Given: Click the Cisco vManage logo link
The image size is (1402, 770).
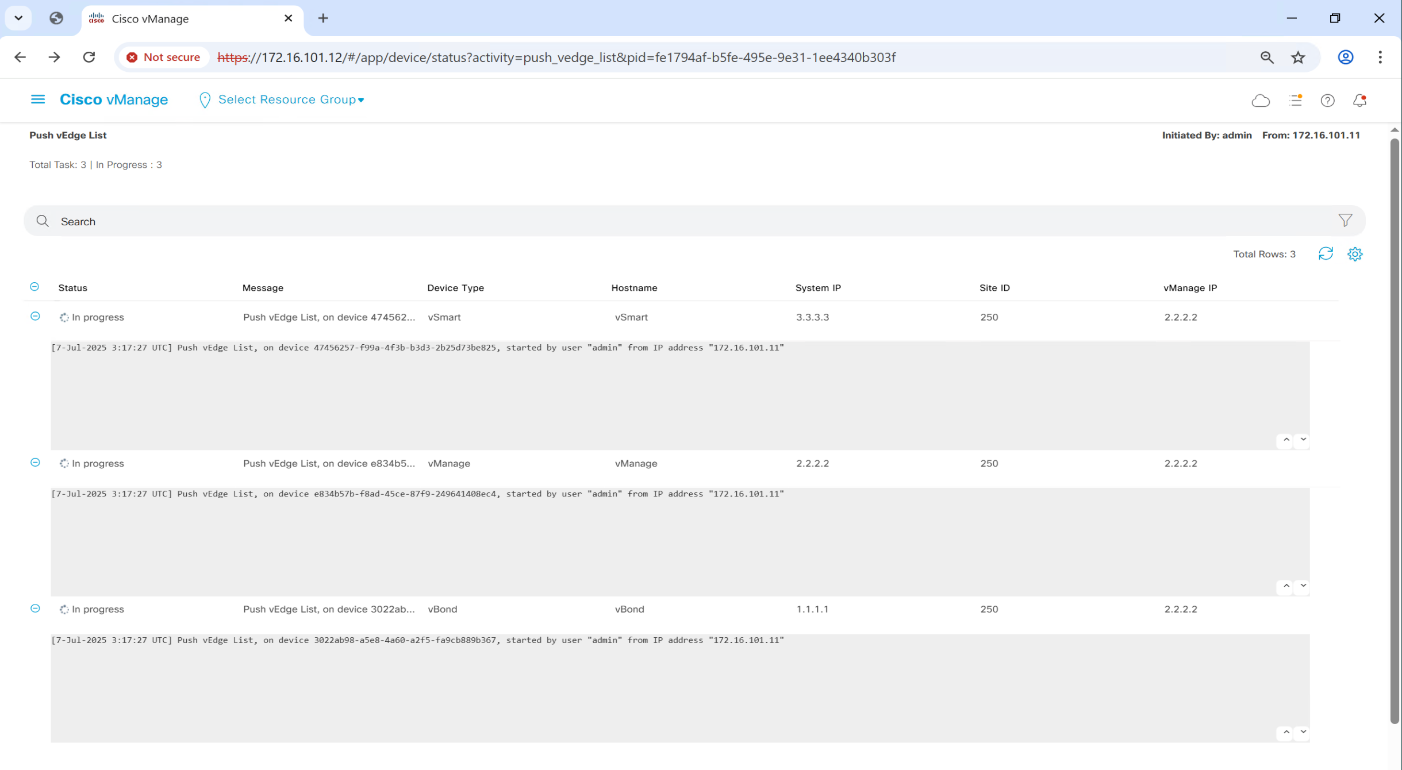Looking at the screenshot, I should (114, 99).
